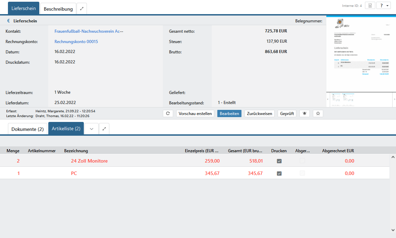This screenshot has height=238, width=396.
Task: Expand the Artikelliste panel with the arrow icon
Action: tap(104, 129)
